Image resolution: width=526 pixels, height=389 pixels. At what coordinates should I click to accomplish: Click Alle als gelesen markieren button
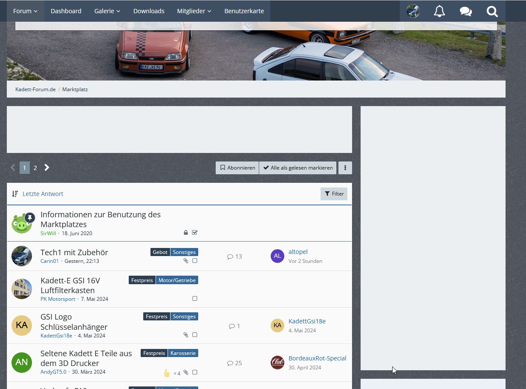click(x=298, y=168)
